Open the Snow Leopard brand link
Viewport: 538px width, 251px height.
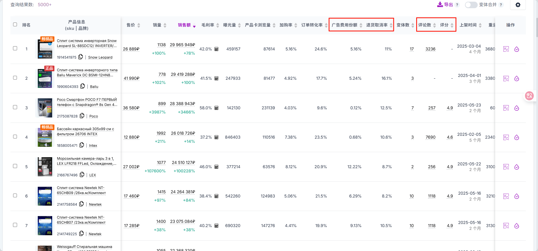click(x=100, y=57)
